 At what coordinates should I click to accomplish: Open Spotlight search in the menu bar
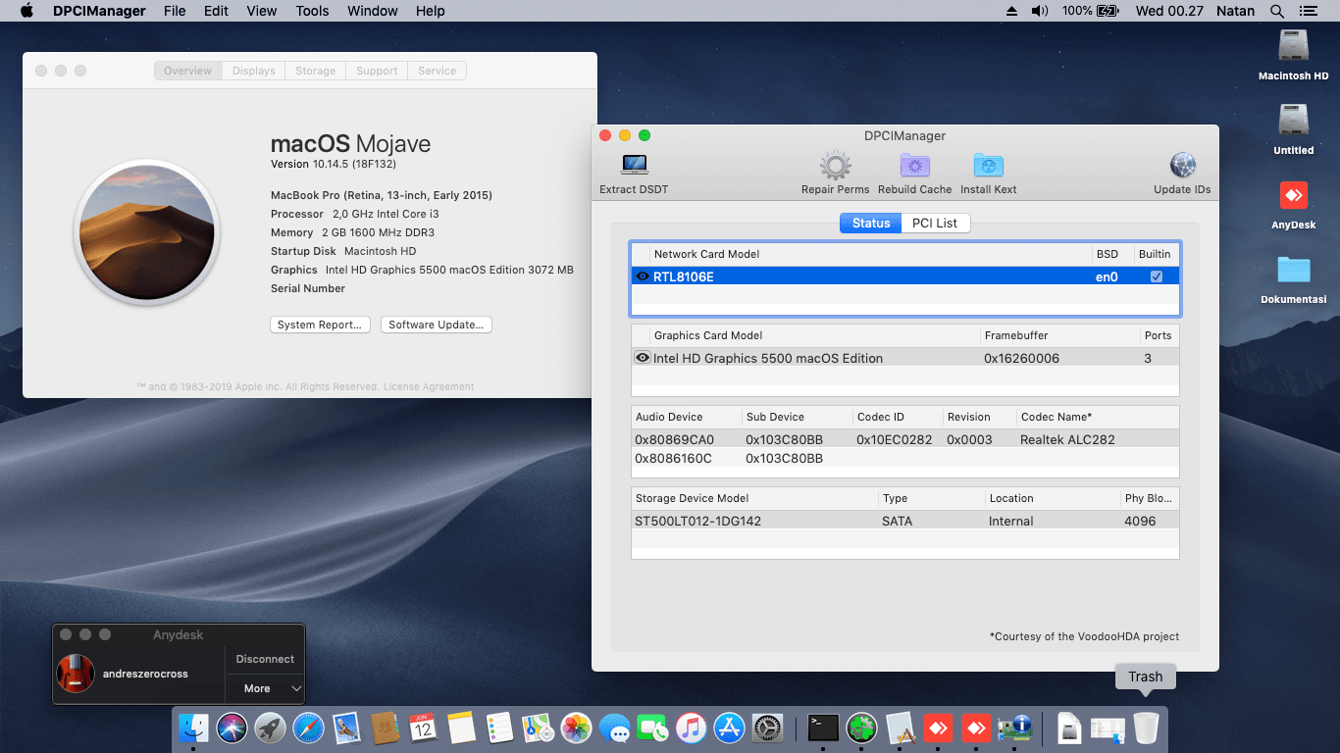point(1276,11)
